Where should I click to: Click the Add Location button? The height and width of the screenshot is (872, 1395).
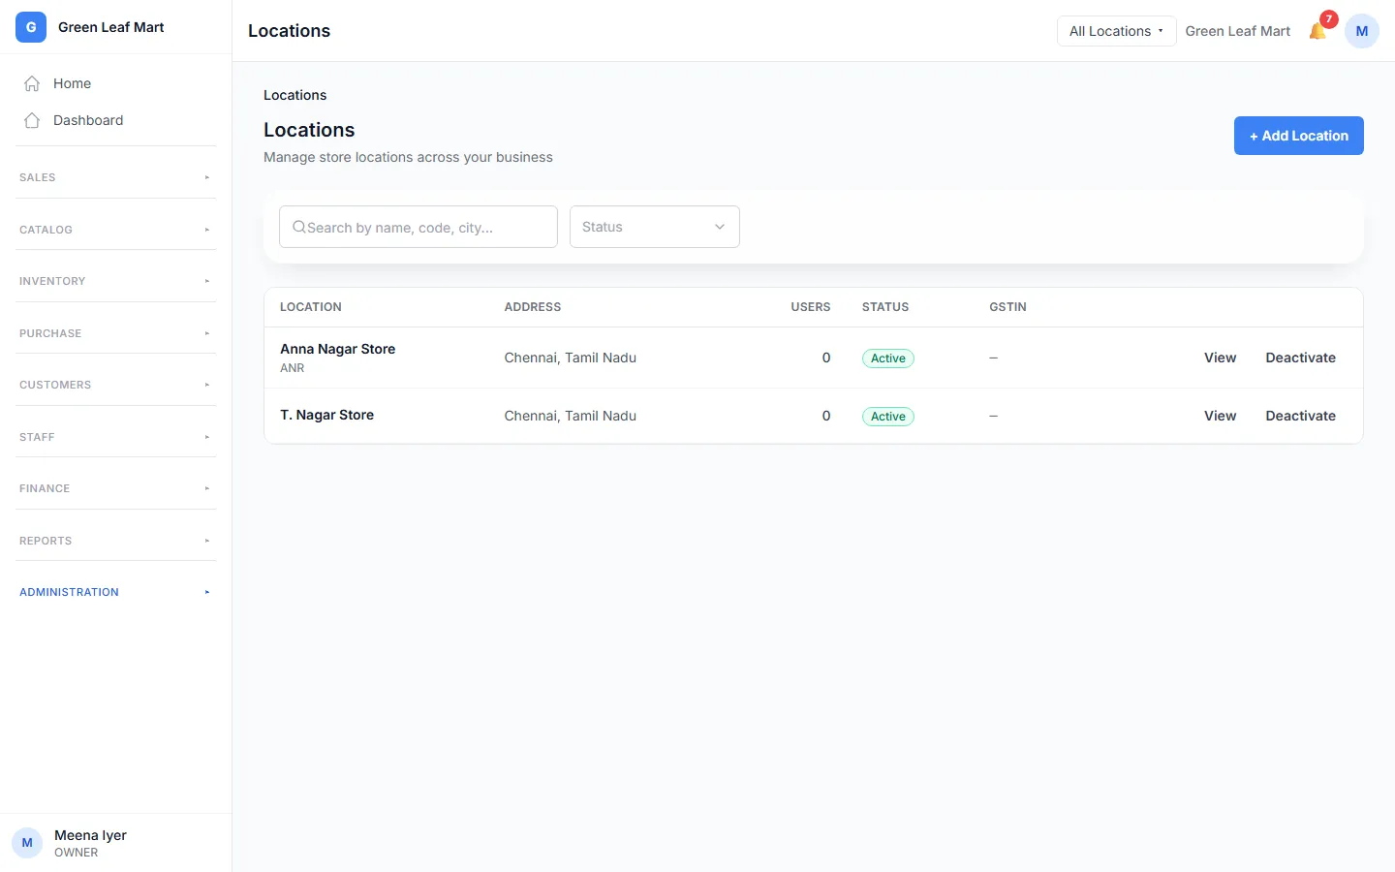pyautogui.click(x=1298, y=136)
